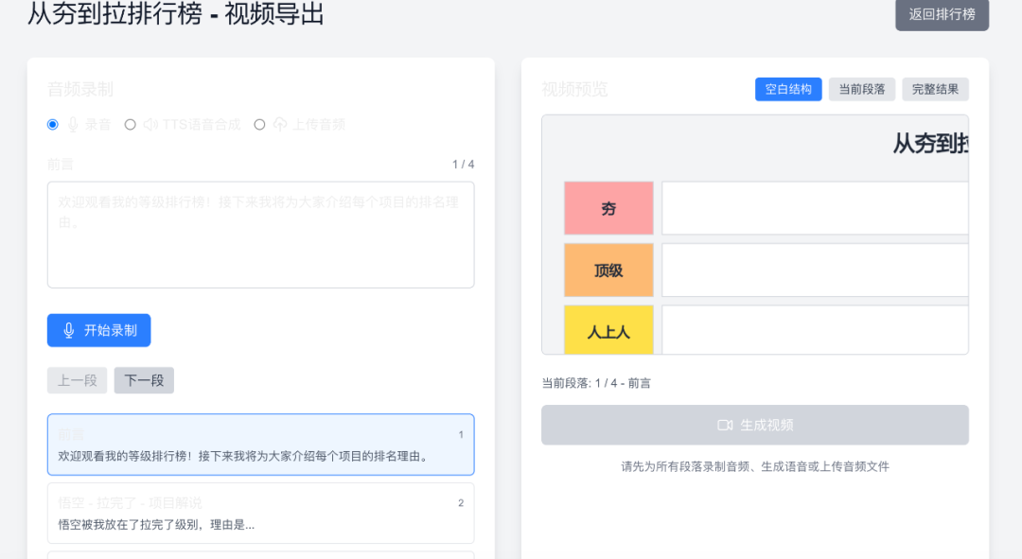The image size is (1022, 559).
Task: Click the pink 夯 tier color block
Action: (x=608, y=207)
